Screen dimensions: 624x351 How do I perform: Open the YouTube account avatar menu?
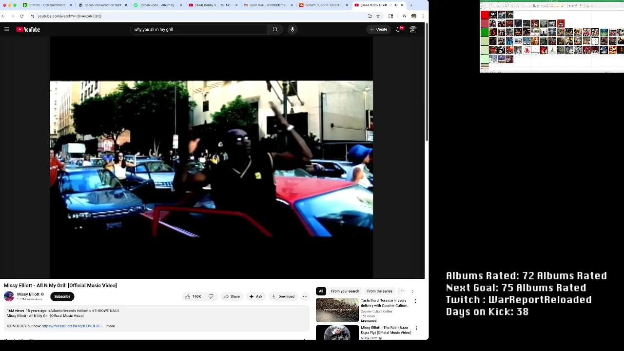[413, 29]
